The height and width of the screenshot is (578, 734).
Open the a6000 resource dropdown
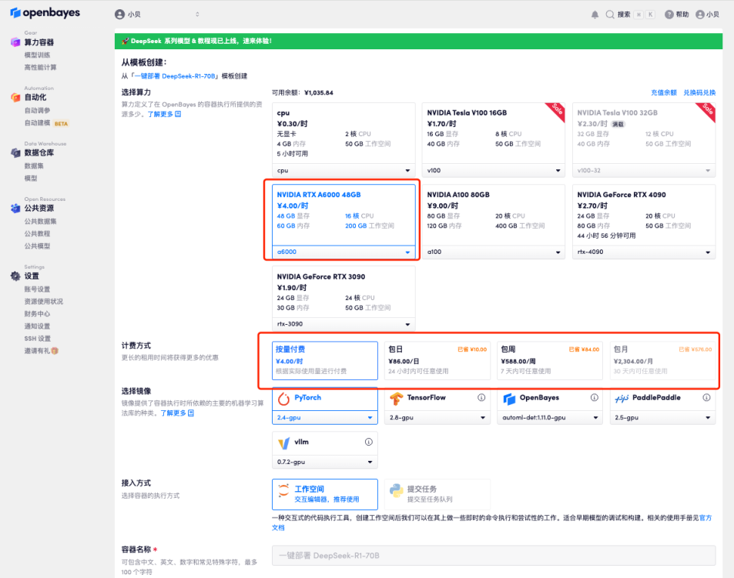coord(344,252)
